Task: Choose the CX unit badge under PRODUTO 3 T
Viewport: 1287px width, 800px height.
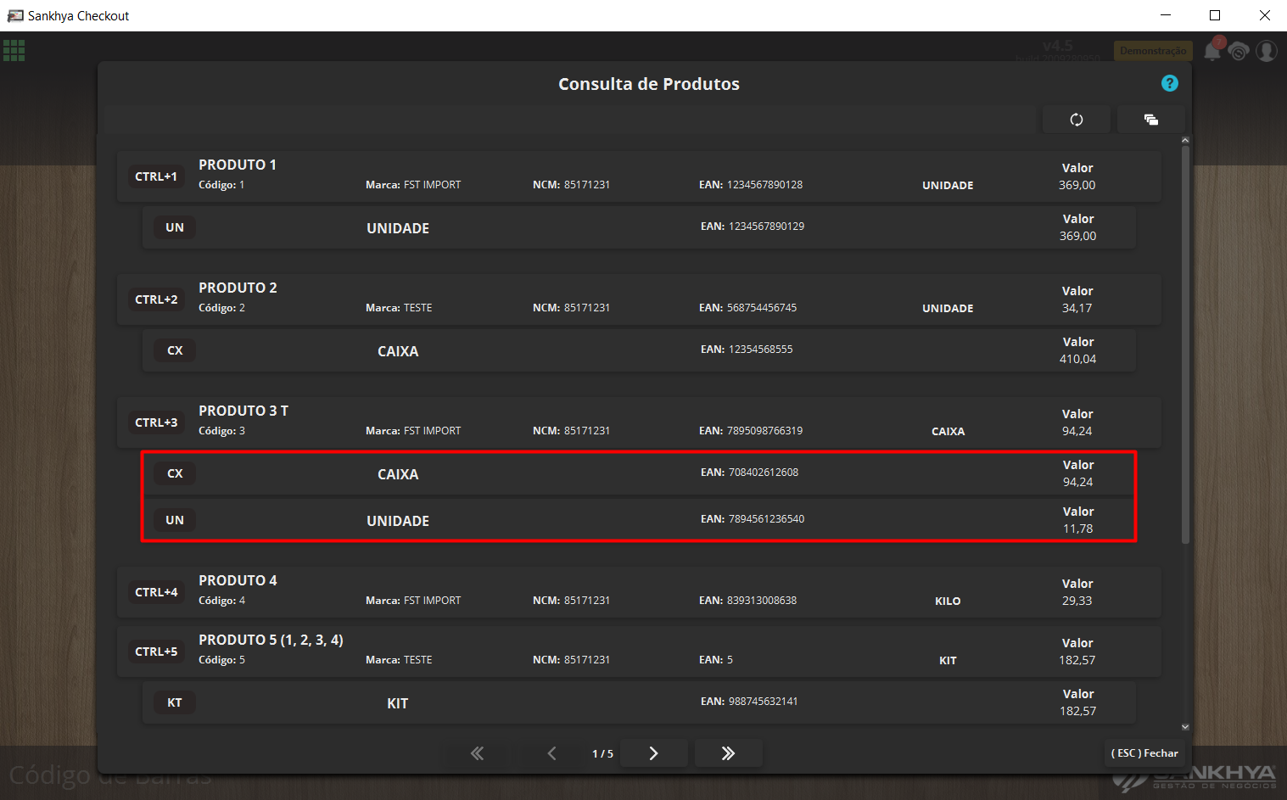Action: pos(175,473)
